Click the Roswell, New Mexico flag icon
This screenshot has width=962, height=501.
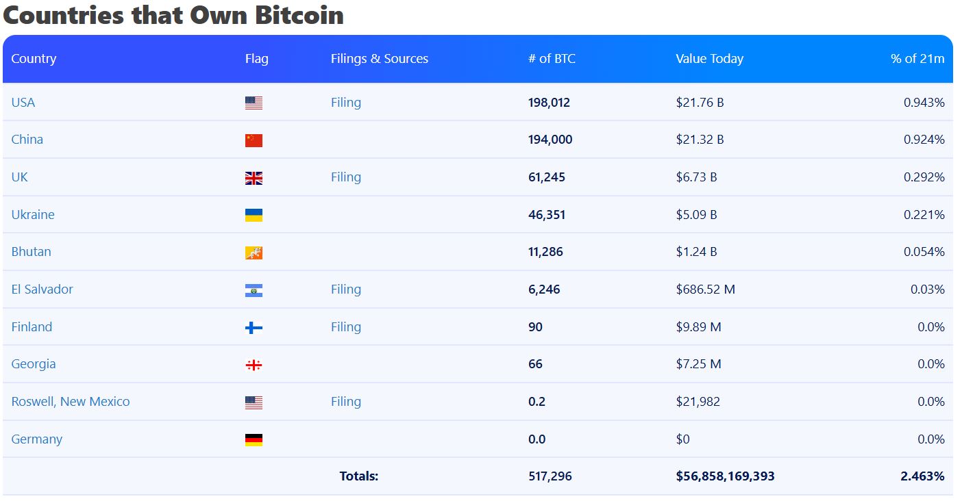(254, 402)
